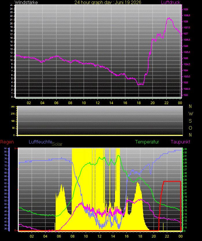Click the 20 hour label under the bottom chart
Viewport: 202px width, 241px height.
tap(154, 236)
